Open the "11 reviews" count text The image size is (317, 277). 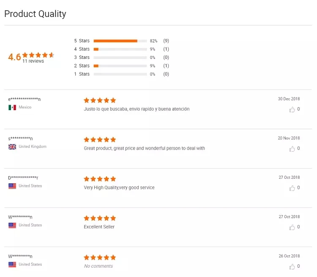[x=33, y=61]
